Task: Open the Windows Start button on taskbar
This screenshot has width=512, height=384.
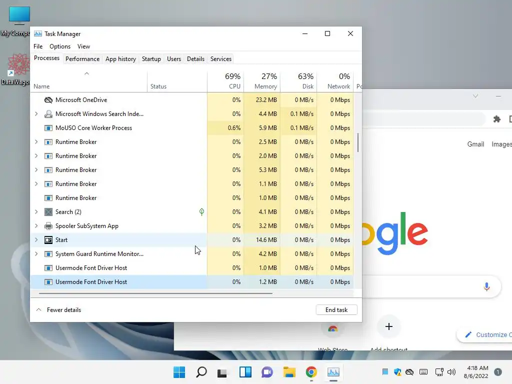Action: [179, 372]
